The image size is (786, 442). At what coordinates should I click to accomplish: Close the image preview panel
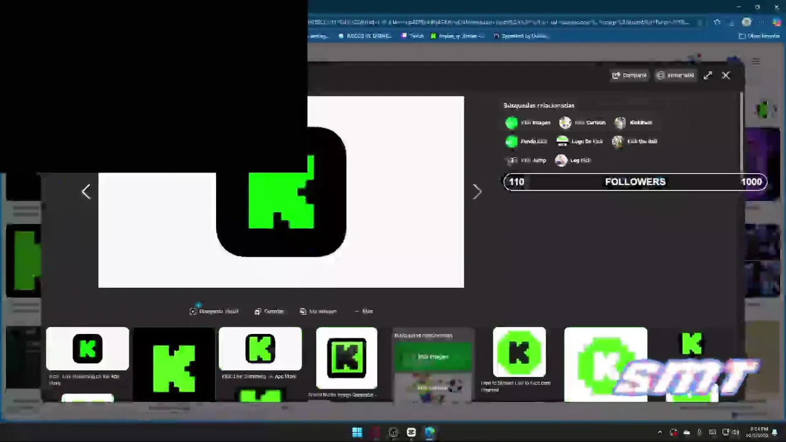coord(726,75)
